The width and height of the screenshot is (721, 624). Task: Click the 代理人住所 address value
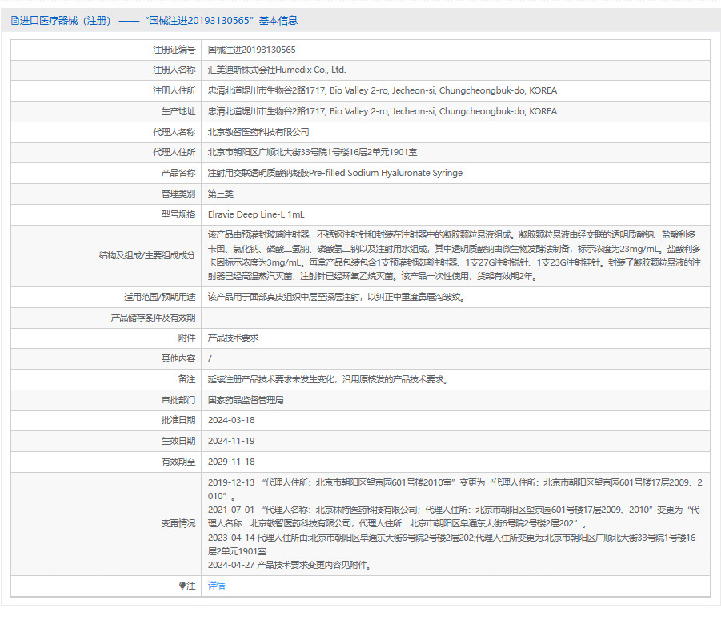coord(312,152)
